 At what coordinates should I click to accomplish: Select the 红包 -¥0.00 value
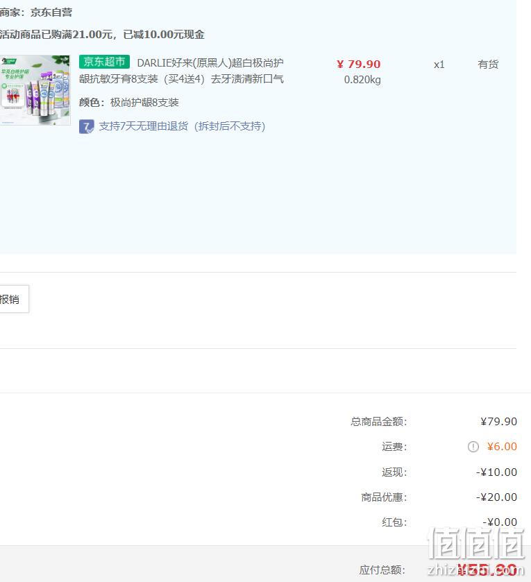tap(500, 522)
